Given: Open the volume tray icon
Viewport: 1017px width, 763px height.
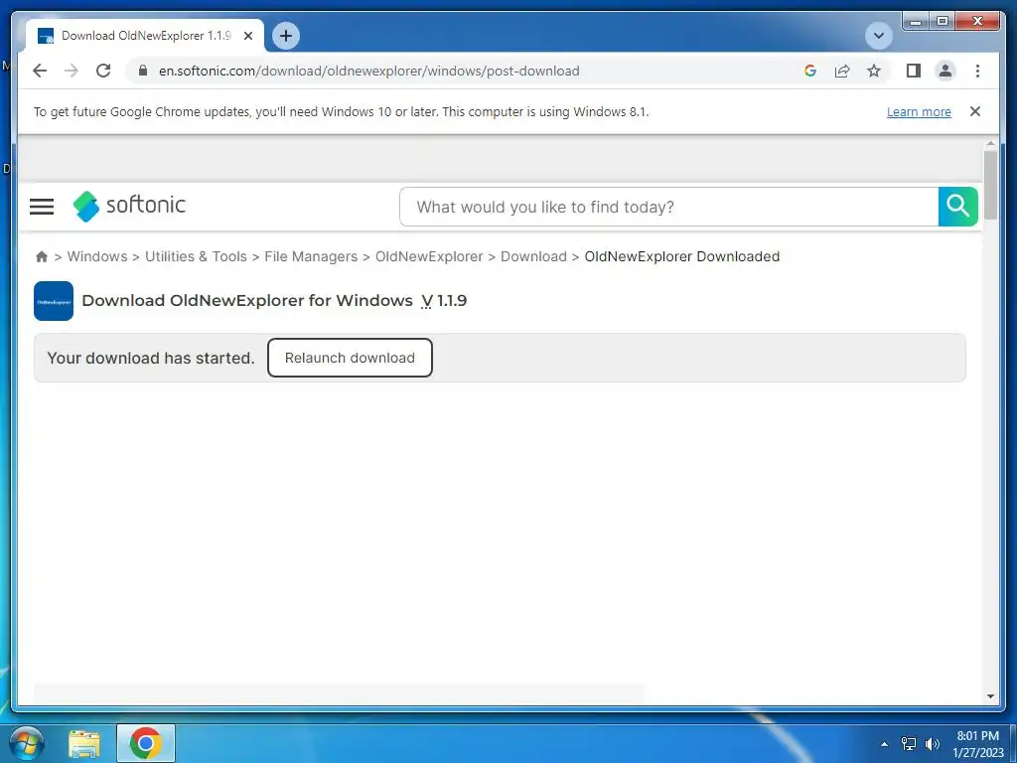Looking at the screenshot, I should tap(933, 743).
